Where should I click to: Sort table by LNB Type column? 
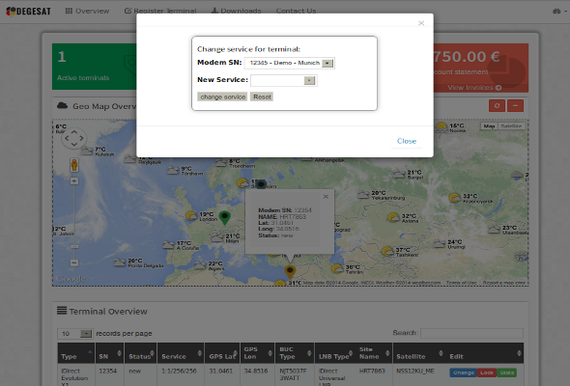[x=334, y=353]
